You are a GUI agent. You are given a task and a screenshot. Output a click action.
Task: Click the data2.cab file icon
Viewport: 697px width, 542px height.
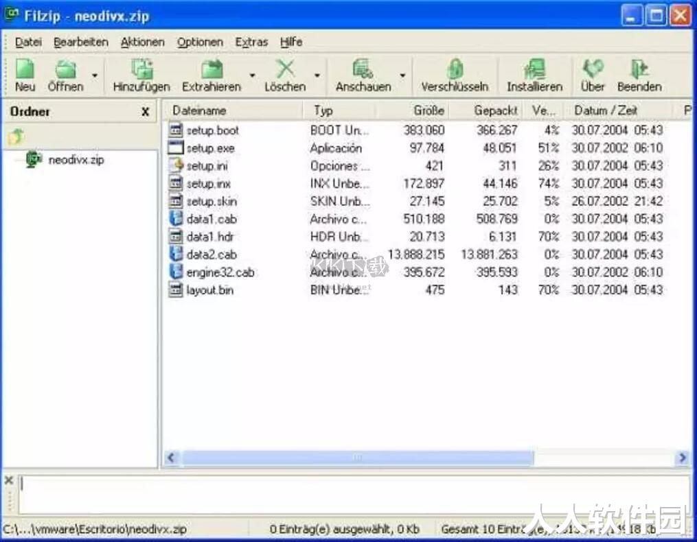tap(176, 255)
